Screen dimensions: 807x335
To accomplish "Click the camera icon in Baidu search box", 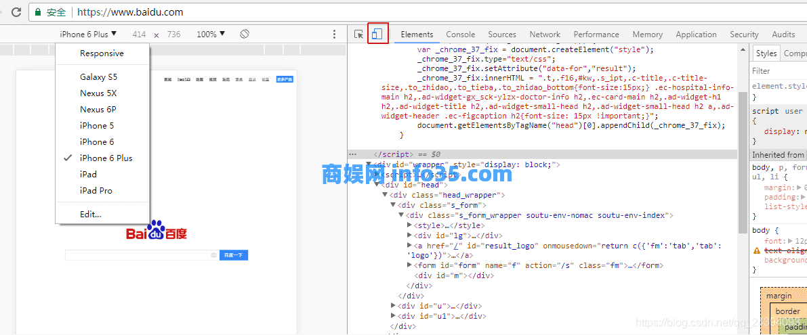I will [x=213, y=255].
